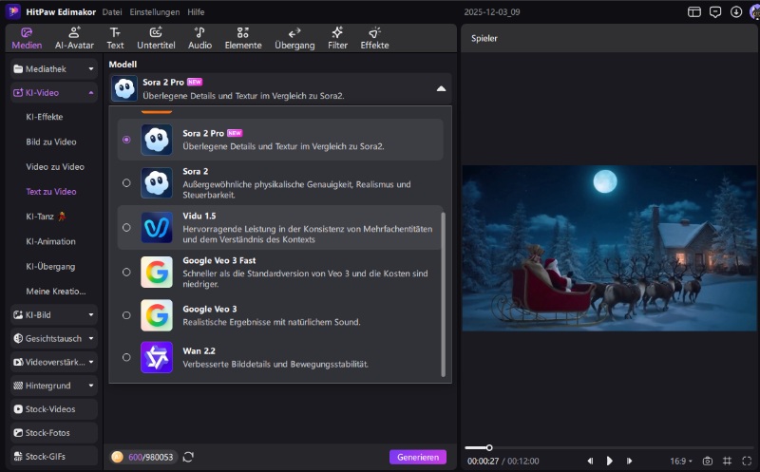Click the player progress slider handle
760x472 pixels.
pos(489,447)
